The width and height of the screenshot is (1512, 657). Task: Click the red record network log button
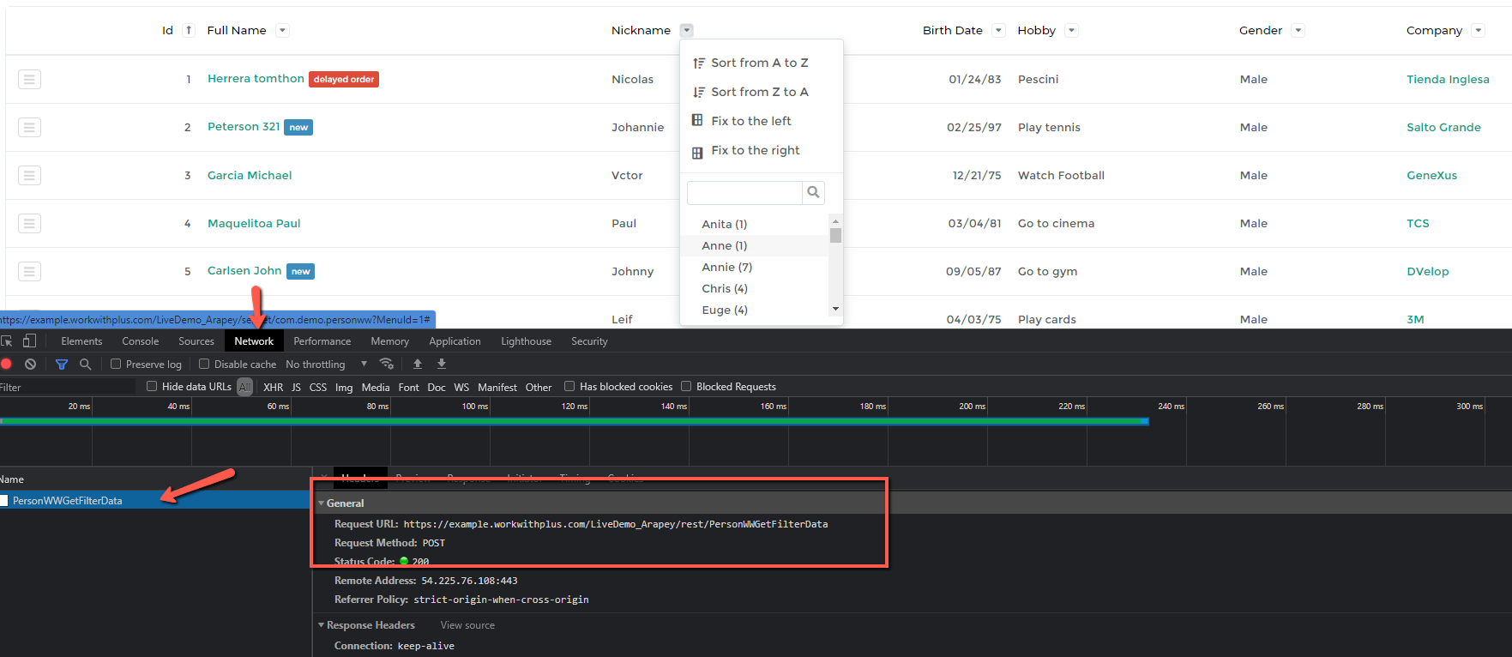[6, 364]
